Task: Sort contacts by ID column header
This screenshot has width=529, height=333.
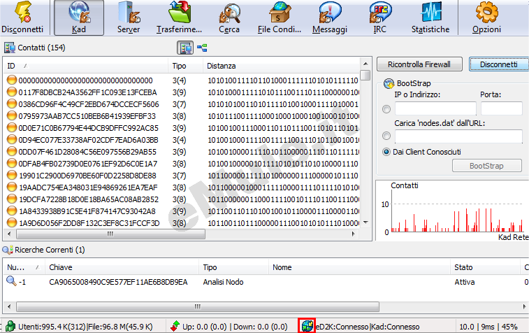Action: click(86, 66)
